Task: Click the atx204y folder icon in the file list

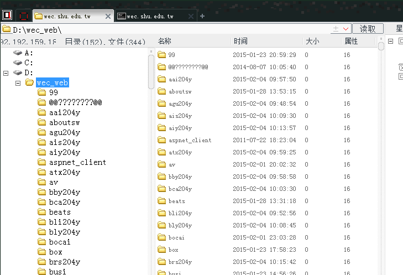Action: [161, 152]
